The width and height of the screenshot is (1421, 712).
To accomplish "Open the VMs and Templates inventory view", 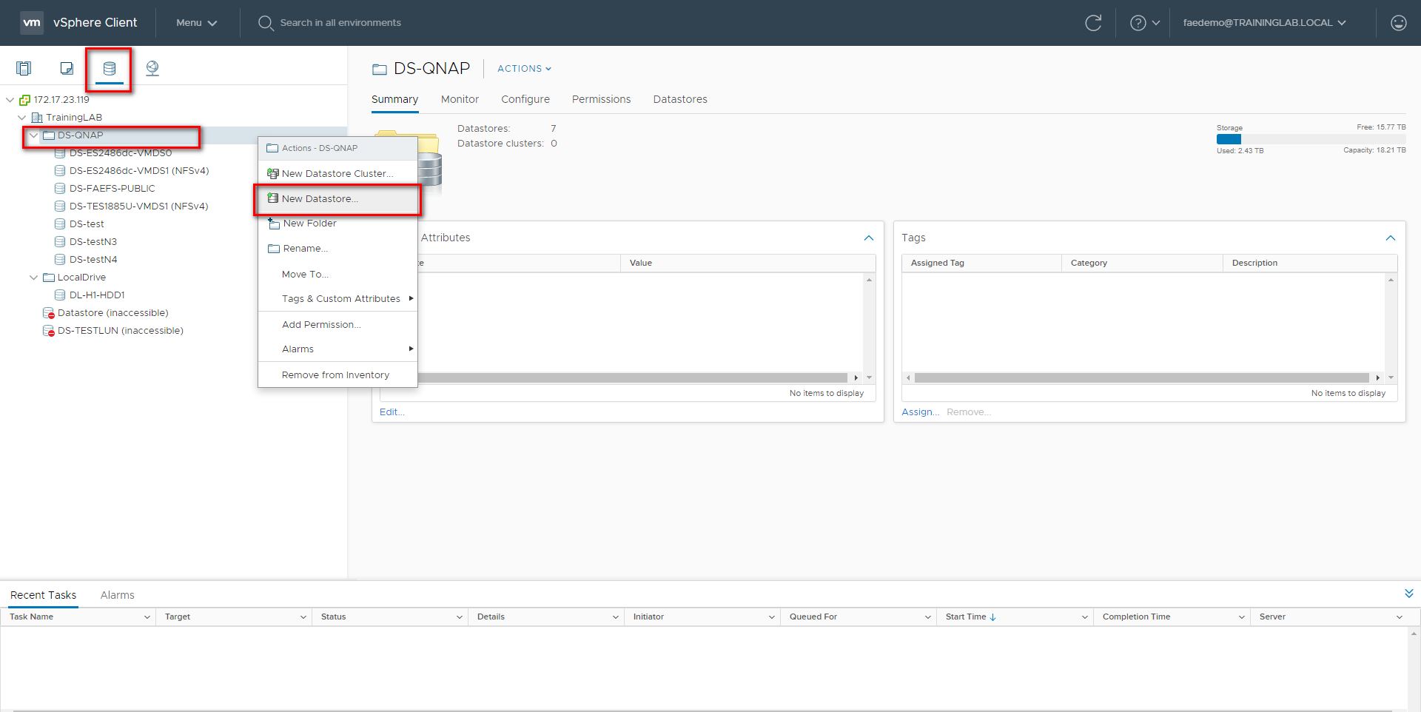I will 67,68.
